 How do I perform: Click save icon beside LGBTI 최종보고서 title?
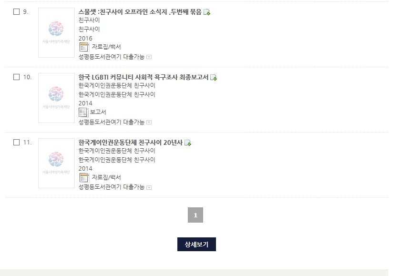(x=214, y=78)
